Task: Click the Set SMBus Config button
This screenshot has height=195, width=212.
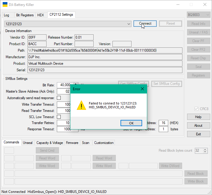Action: coord(167,84)
